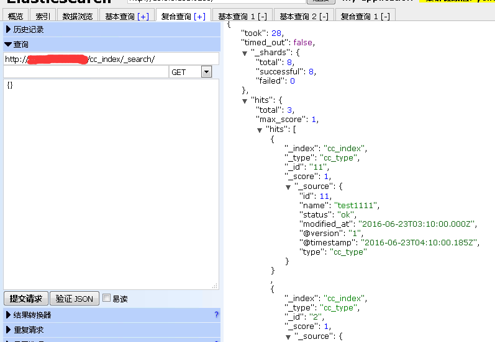Collapse the inner "hits" array node

click(260, 130)
